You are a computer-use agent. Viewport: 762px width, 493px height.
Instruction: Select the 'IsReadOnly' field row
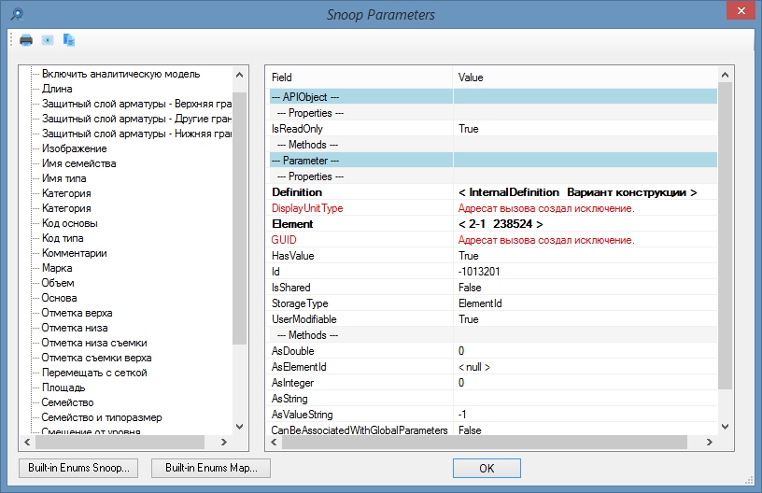[493, 129]
